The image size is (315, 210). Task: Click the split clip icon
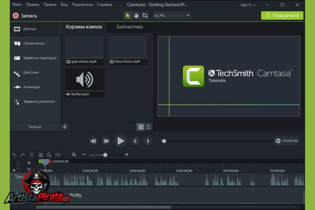58,155
